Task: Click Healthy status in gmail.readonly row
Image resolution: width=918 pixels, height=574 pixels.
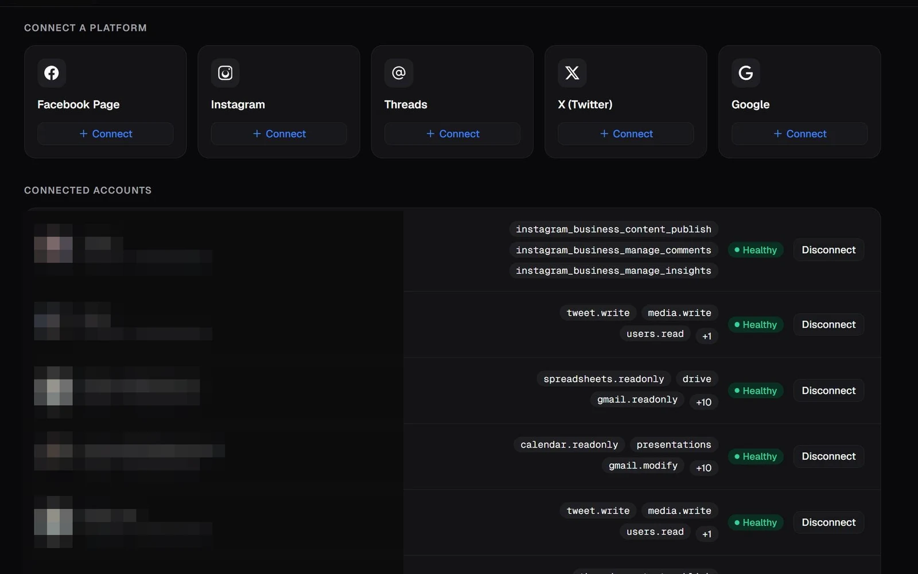Action: 756,391
